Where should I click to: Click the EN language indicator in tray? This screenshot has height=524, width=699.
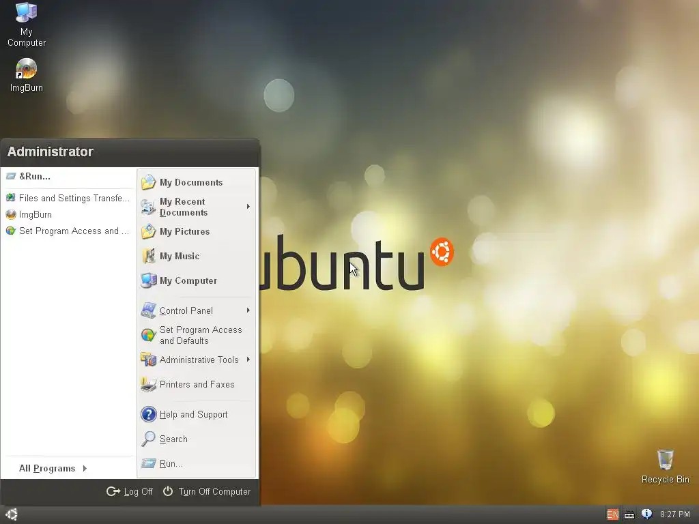click(x=612, y=514)
